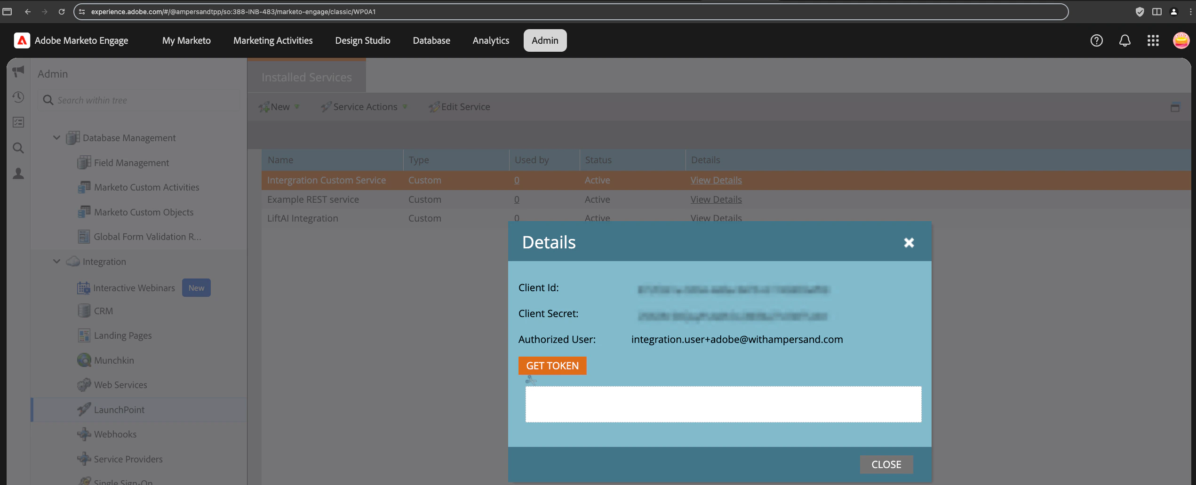Open Field Management in tree

tap(123, 163)
